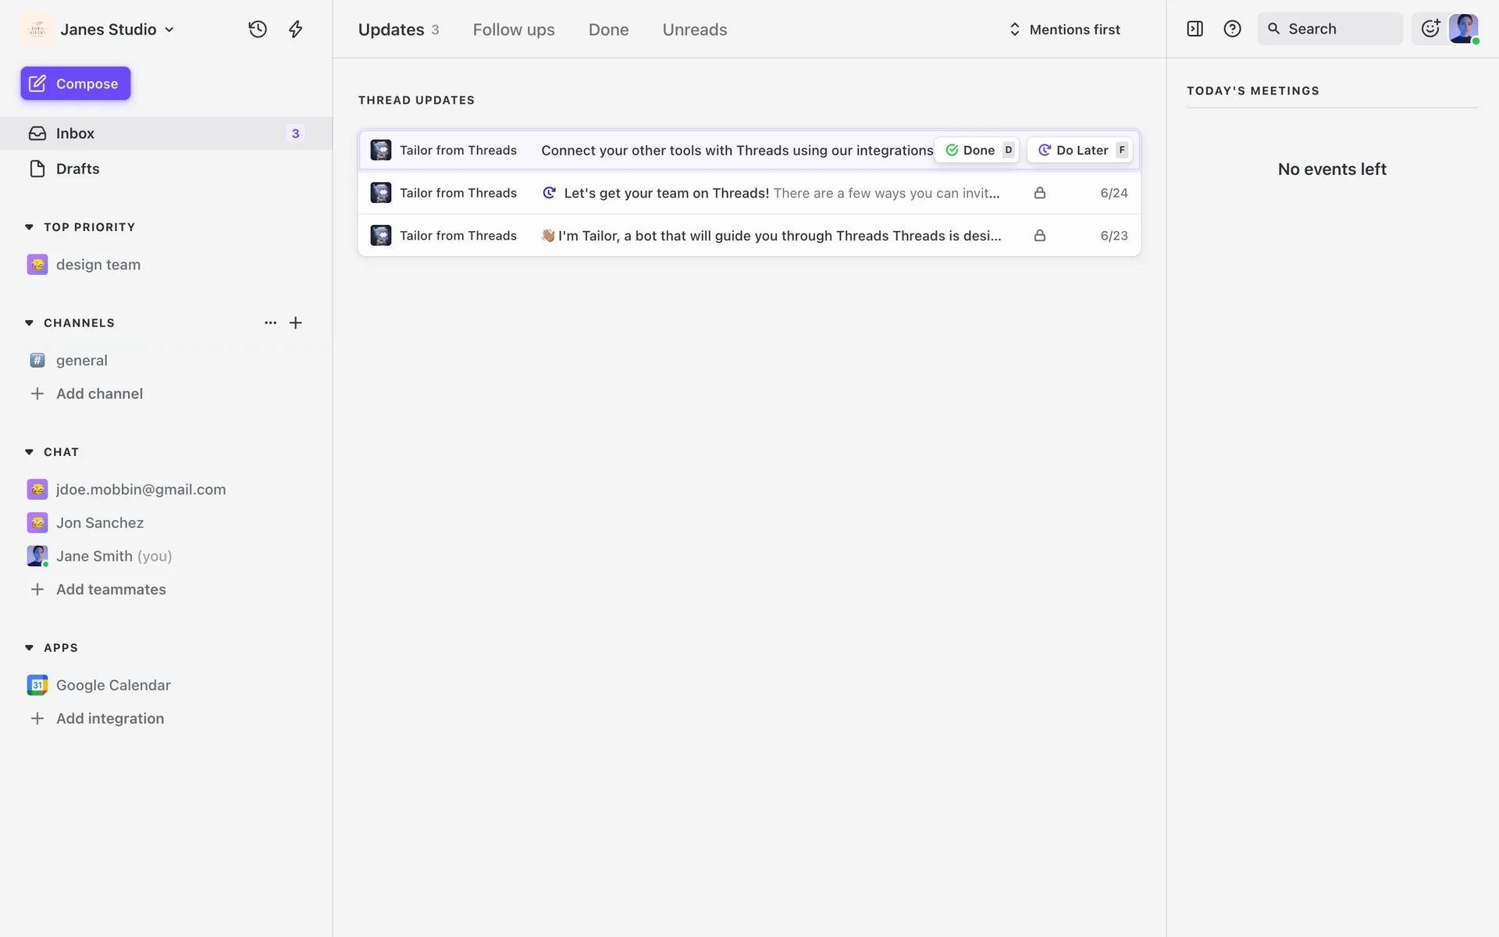
Task: Open Google Calendar app in sidebar
Action: click(x=113, y=685)
